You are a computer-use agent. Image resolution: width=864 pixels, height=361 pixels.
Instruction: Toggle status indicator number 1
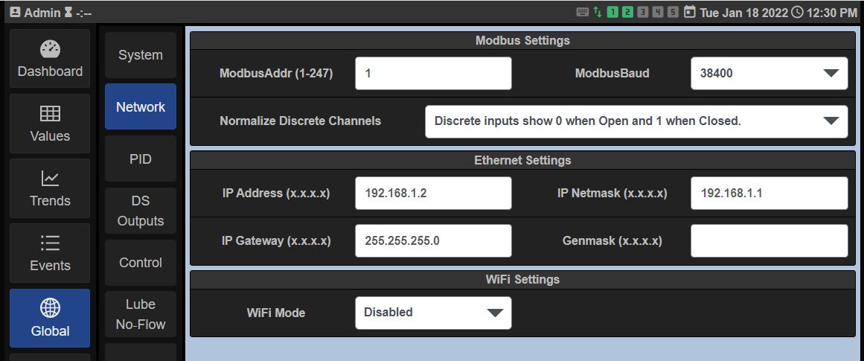pyautogui.click(x=613, y=13)
